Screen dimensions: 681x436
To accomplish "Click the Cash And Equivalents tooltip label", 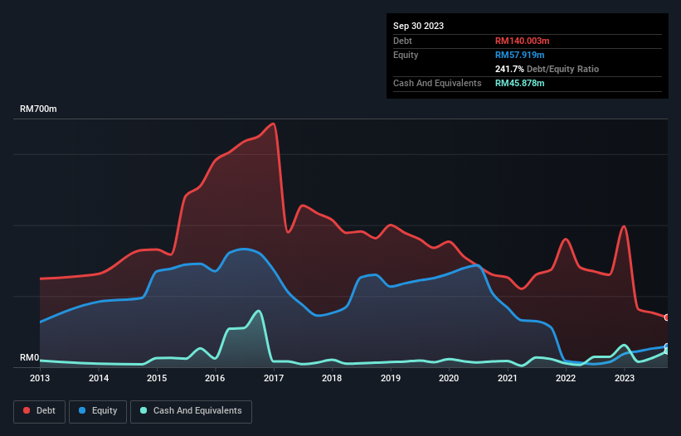I will tap(437, 83).
